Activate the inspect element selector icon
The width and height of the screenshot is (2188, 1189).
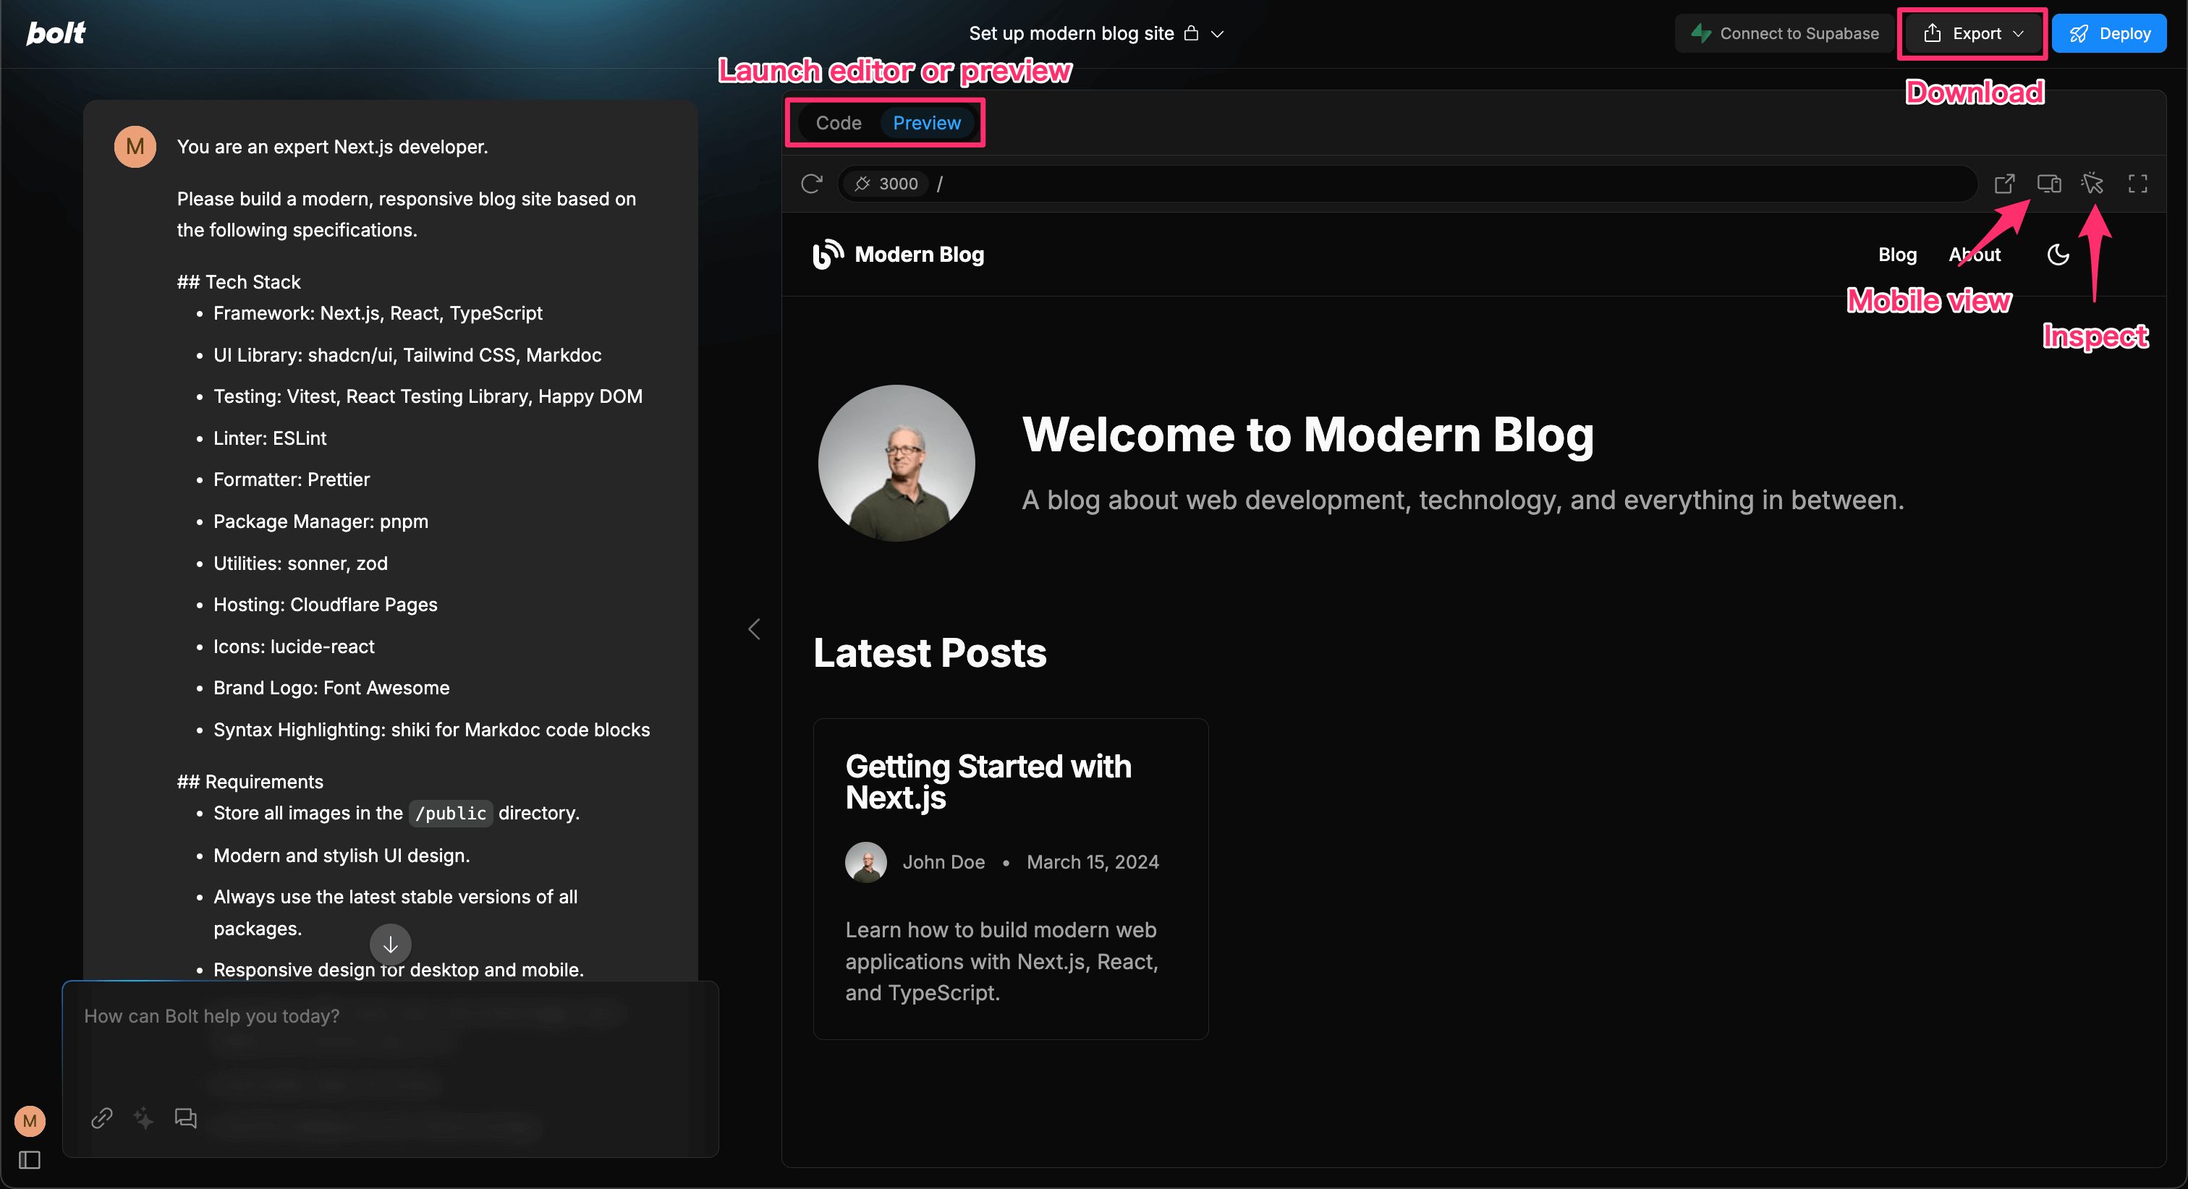coord(2093,184)
